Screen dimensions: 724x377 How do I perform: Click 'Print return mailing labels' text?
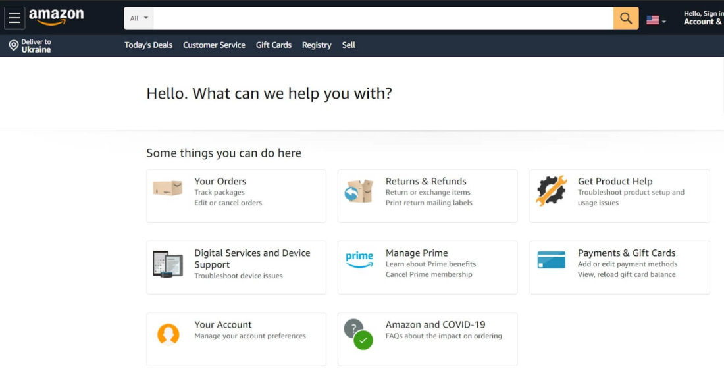tap(429, 203)
